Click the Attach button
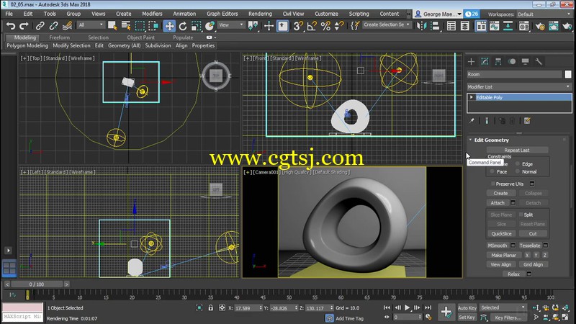The height and width of the screenshot is (324, 576). (x=498, y=203)
